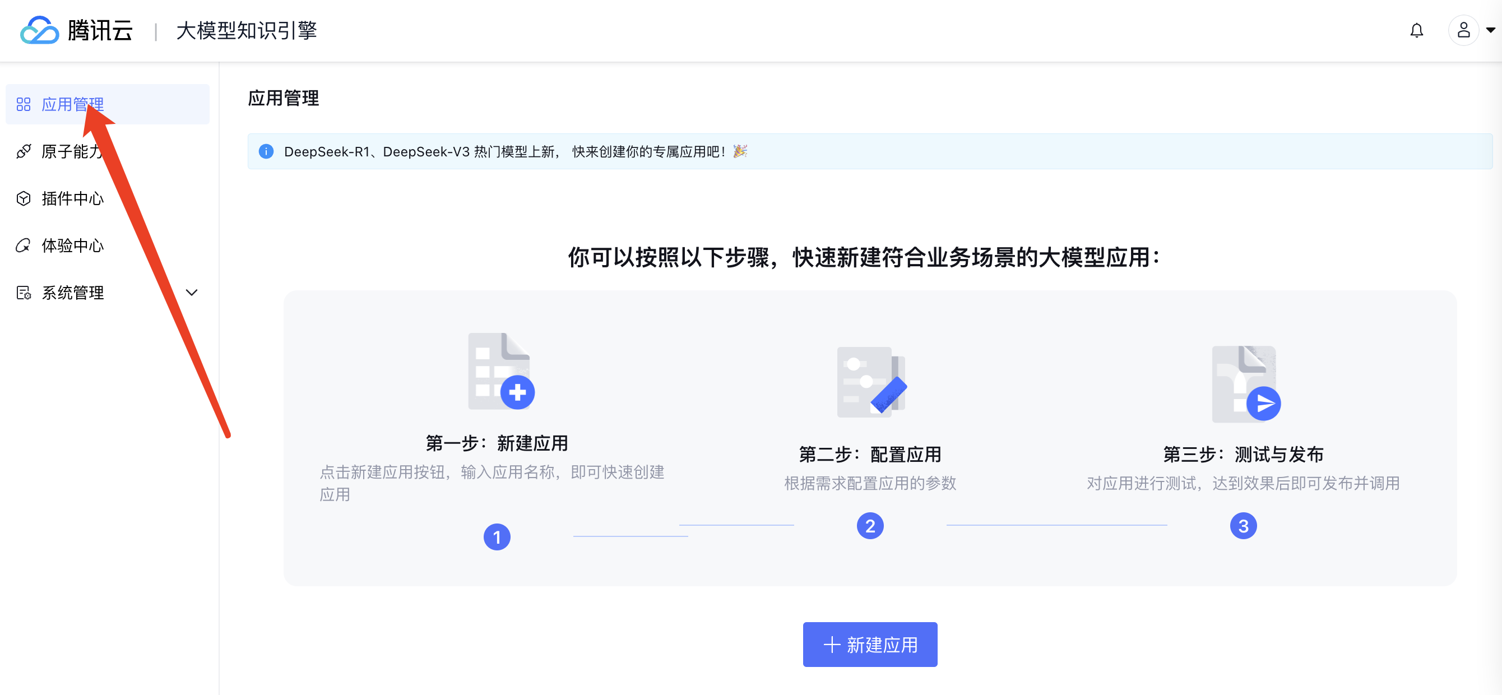Open the account dropdown arrow
This screenshot has width=1502, height=695.
(1490, 30)
